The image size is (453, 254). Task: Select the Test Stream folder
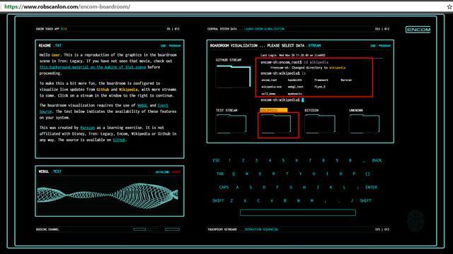231,124
